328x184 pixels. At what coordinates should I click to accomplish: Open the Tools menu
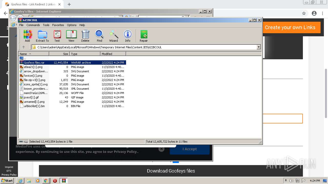pyautogui.click(x=46, y=25)
